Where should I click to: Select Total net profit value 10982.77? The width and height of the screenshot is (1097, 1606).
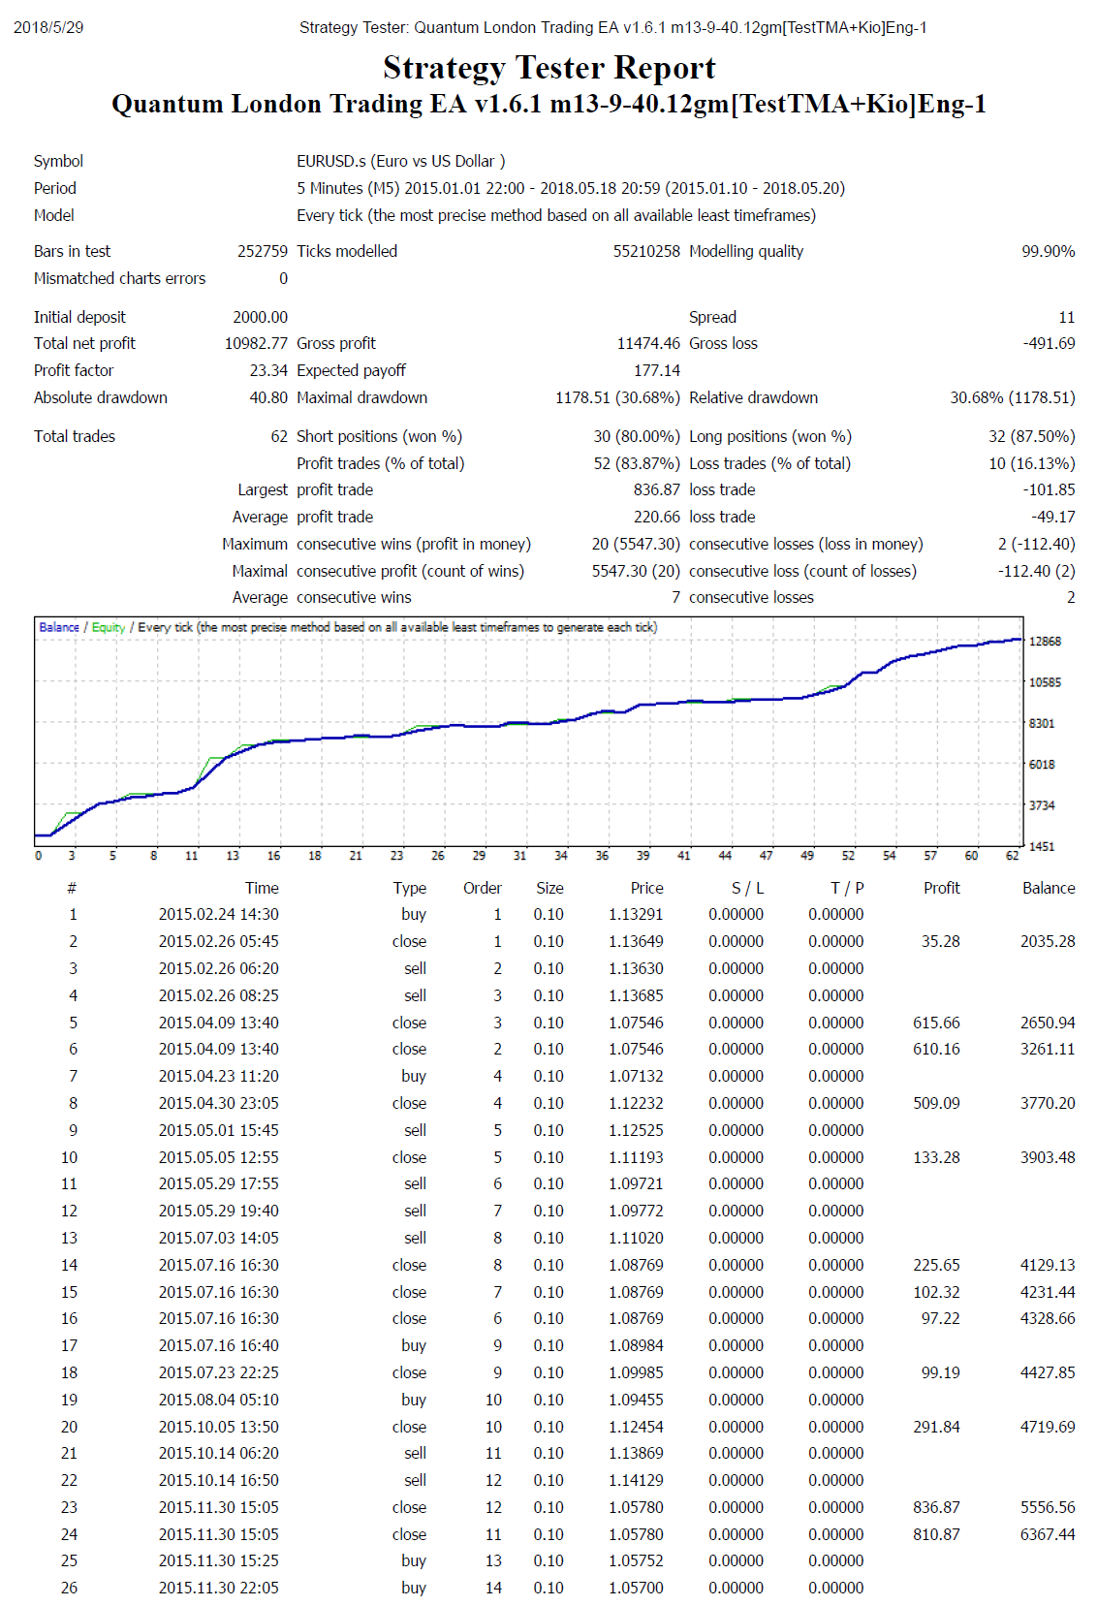pyautogui.click(x=257, y=343)
